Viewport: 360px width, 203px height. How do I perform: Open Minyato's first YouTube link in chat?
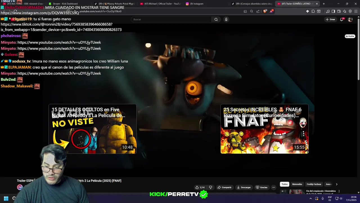point(59,42)
